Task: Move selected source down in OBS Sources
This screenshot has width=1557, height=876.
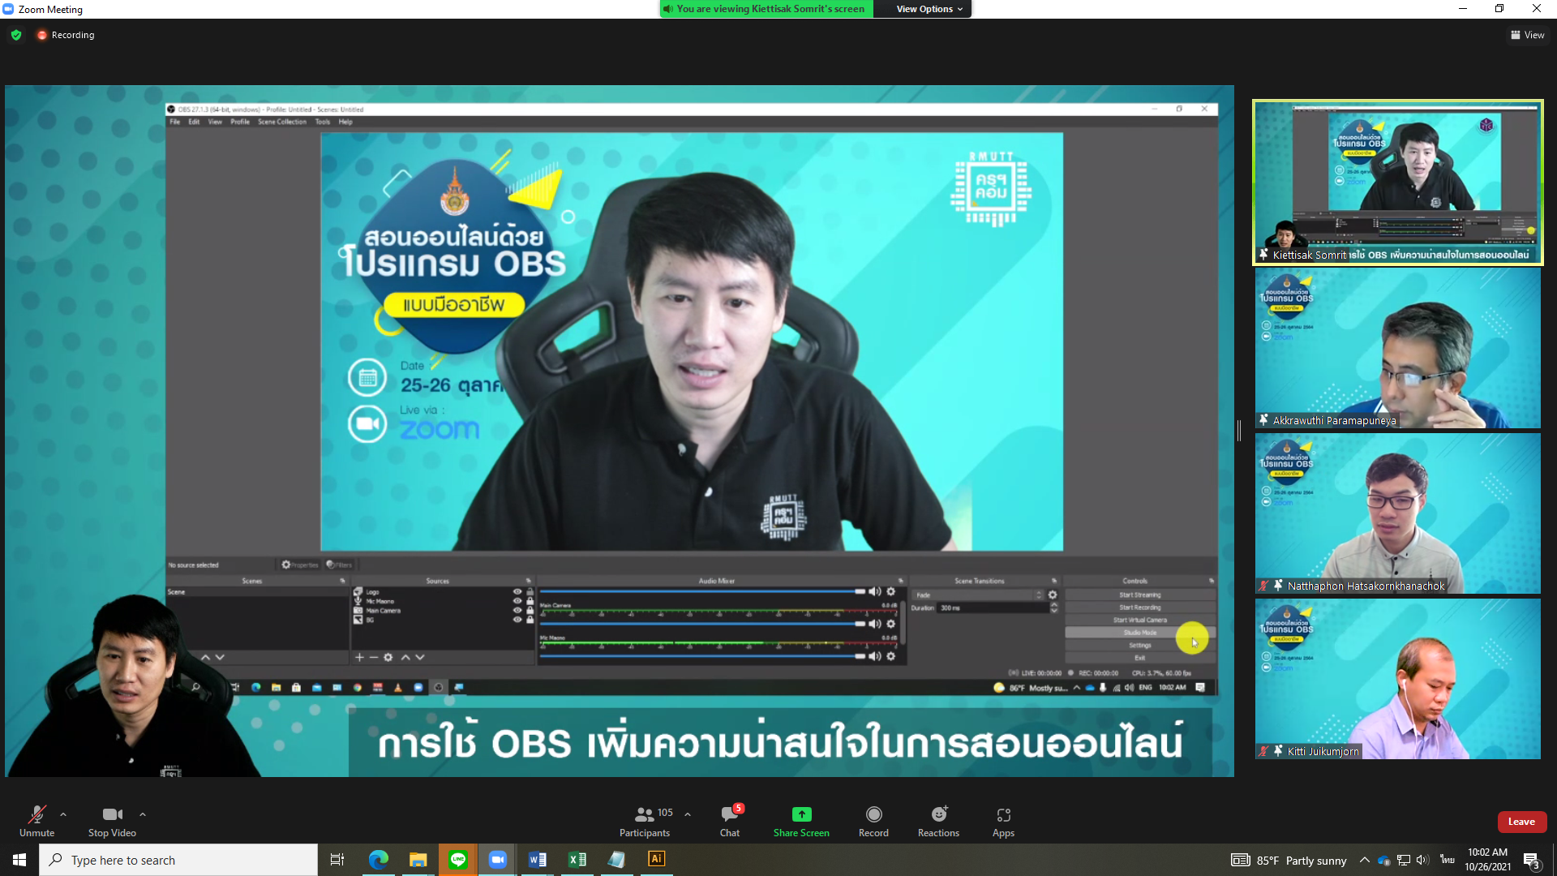Action: [x=420, y=657]
